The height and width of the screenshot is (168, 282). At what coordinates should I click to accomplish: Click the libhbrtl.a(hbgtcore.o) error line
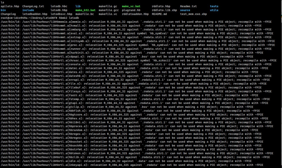(x=132, y=114)
